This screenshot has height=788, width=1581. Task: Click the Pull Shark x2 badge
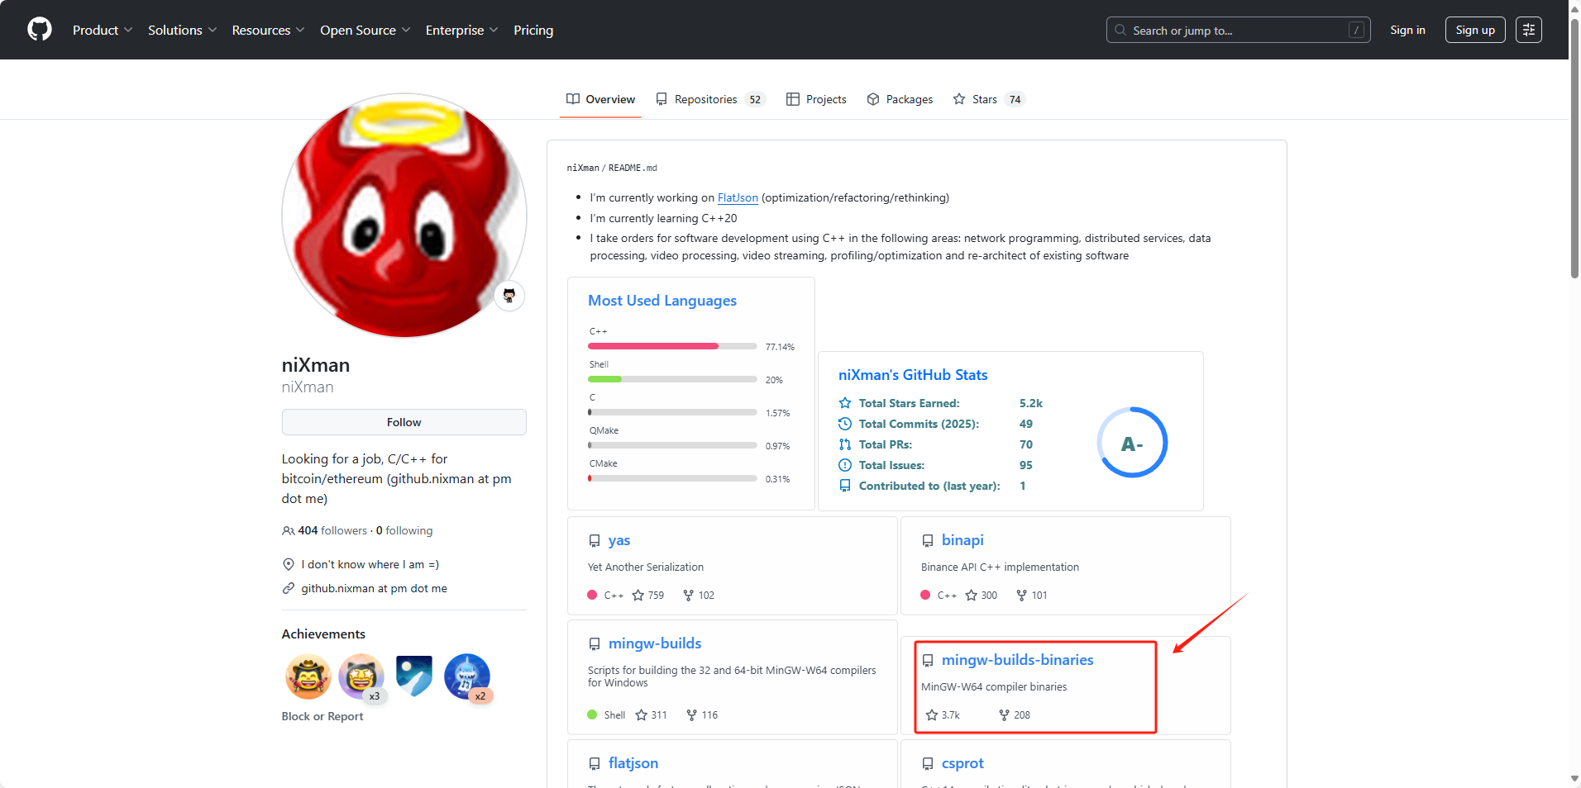[x=467, y=676]
